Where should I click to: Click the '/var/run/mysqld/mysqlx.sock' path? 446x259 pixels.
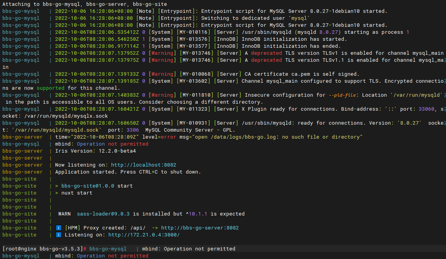[x=66, y=116]
